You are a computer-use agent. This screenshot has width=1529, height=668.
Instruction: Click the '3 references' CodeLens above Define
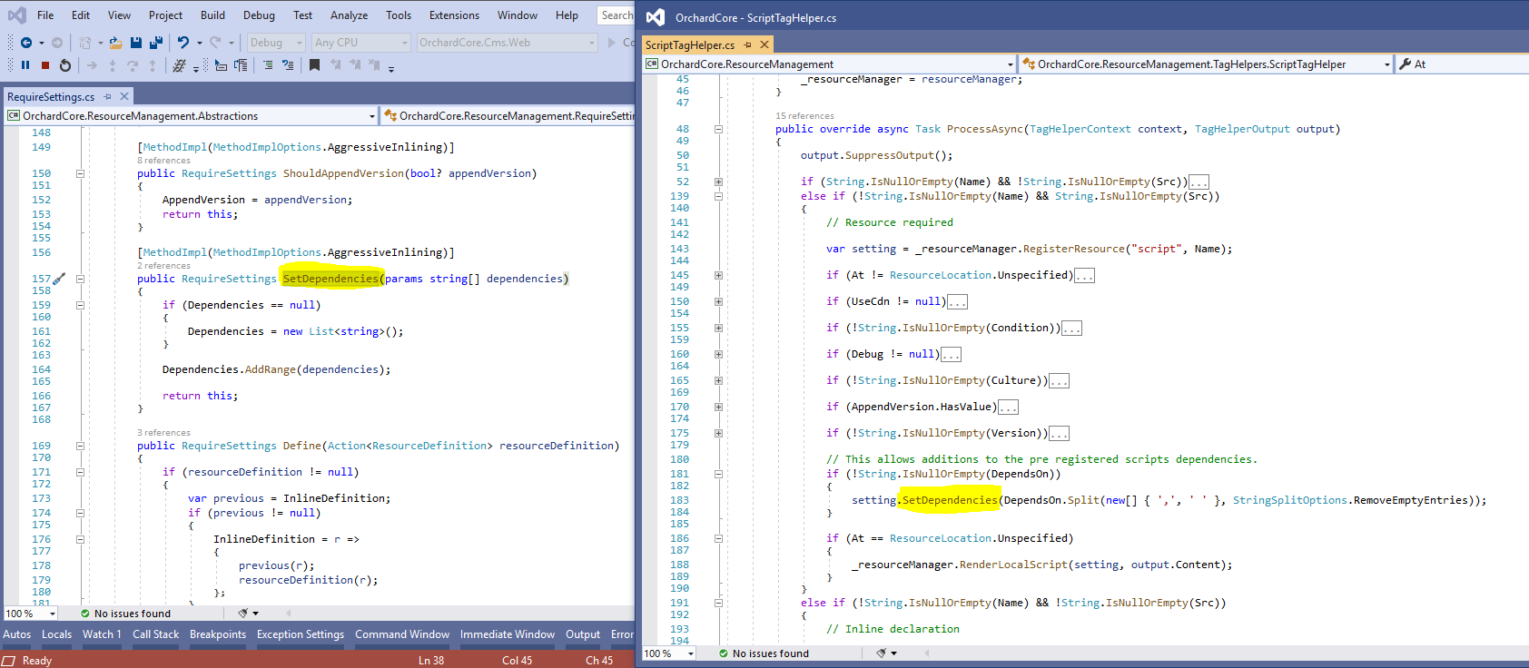tap(163, 433)
